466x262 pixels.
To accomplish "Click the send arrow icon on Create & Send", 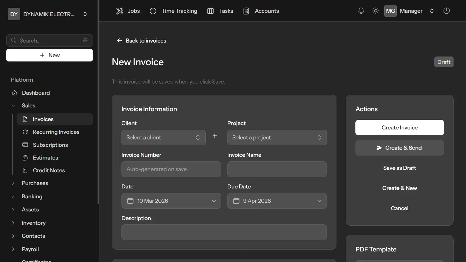I will pyautogui.click(x=379, y=148).
